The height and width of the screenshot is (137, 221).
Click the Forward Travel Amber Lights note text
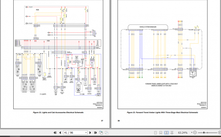point(161,85)
